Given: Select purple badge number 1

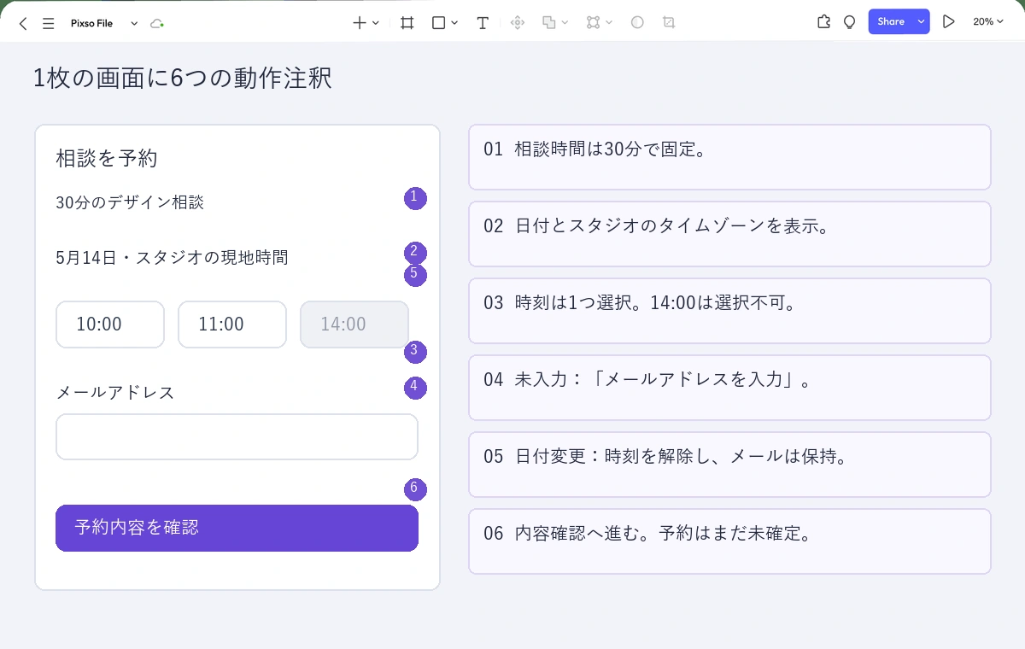Looking at the screenshot, I should [x=415, y=198].
